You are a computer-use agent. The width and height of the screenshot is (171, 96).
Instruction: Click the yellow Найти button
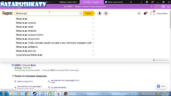click(88, 13)
